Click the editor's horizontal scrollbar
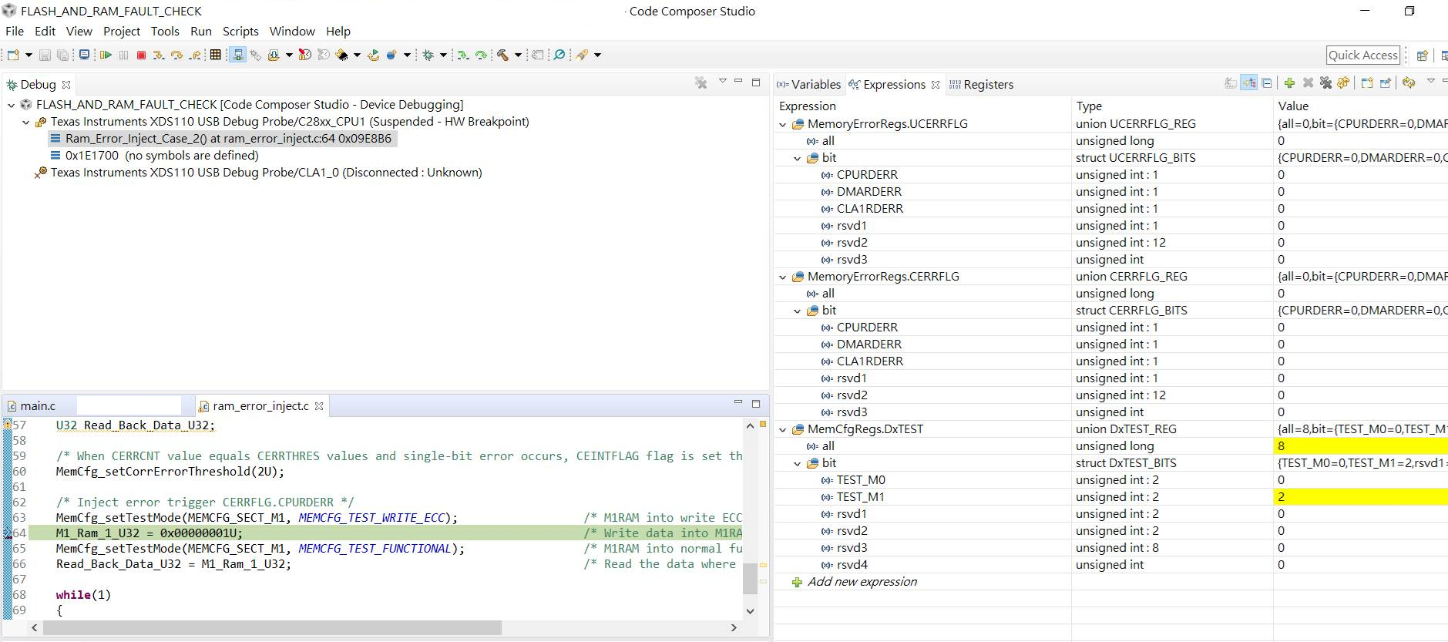Image resolution: width=1448 pixels, height=642 pixels. (x=271, y=628)
